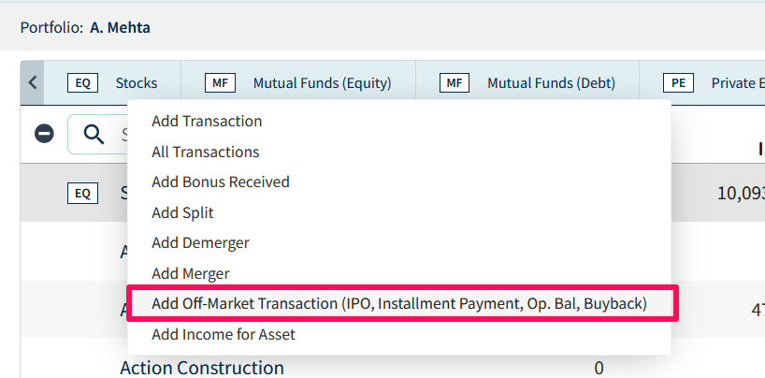Click the EQ badge on Stocks tab

[82, 83]
